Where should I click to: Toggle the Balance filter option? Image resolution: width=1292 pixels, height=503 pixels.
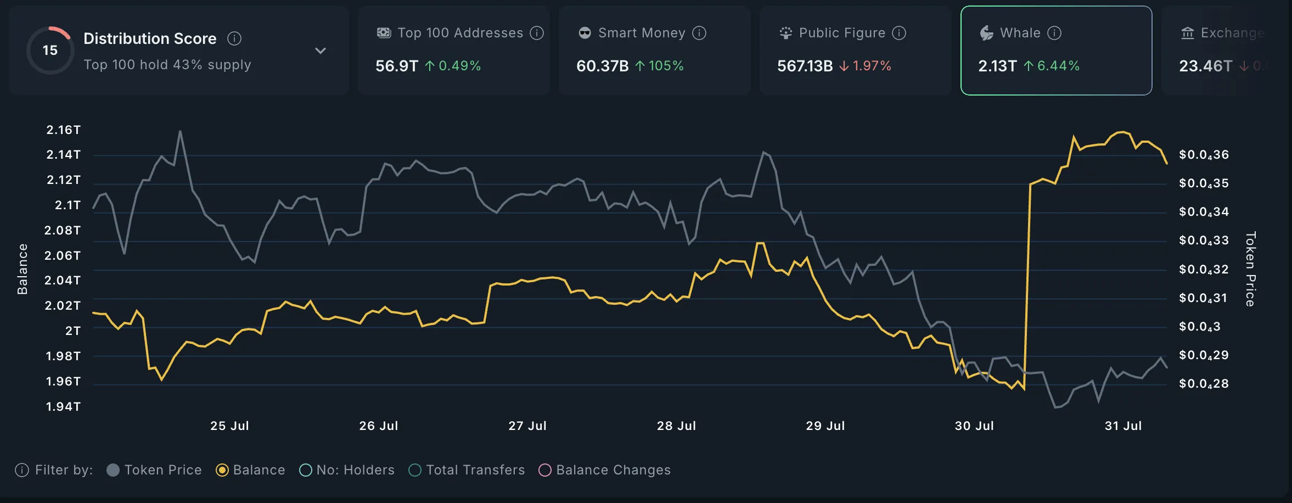pos(222,470)
